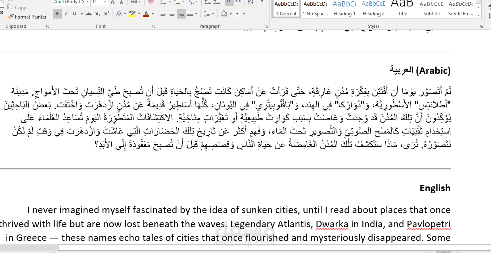Apply the Heading 1 style

tap(345, 9)
